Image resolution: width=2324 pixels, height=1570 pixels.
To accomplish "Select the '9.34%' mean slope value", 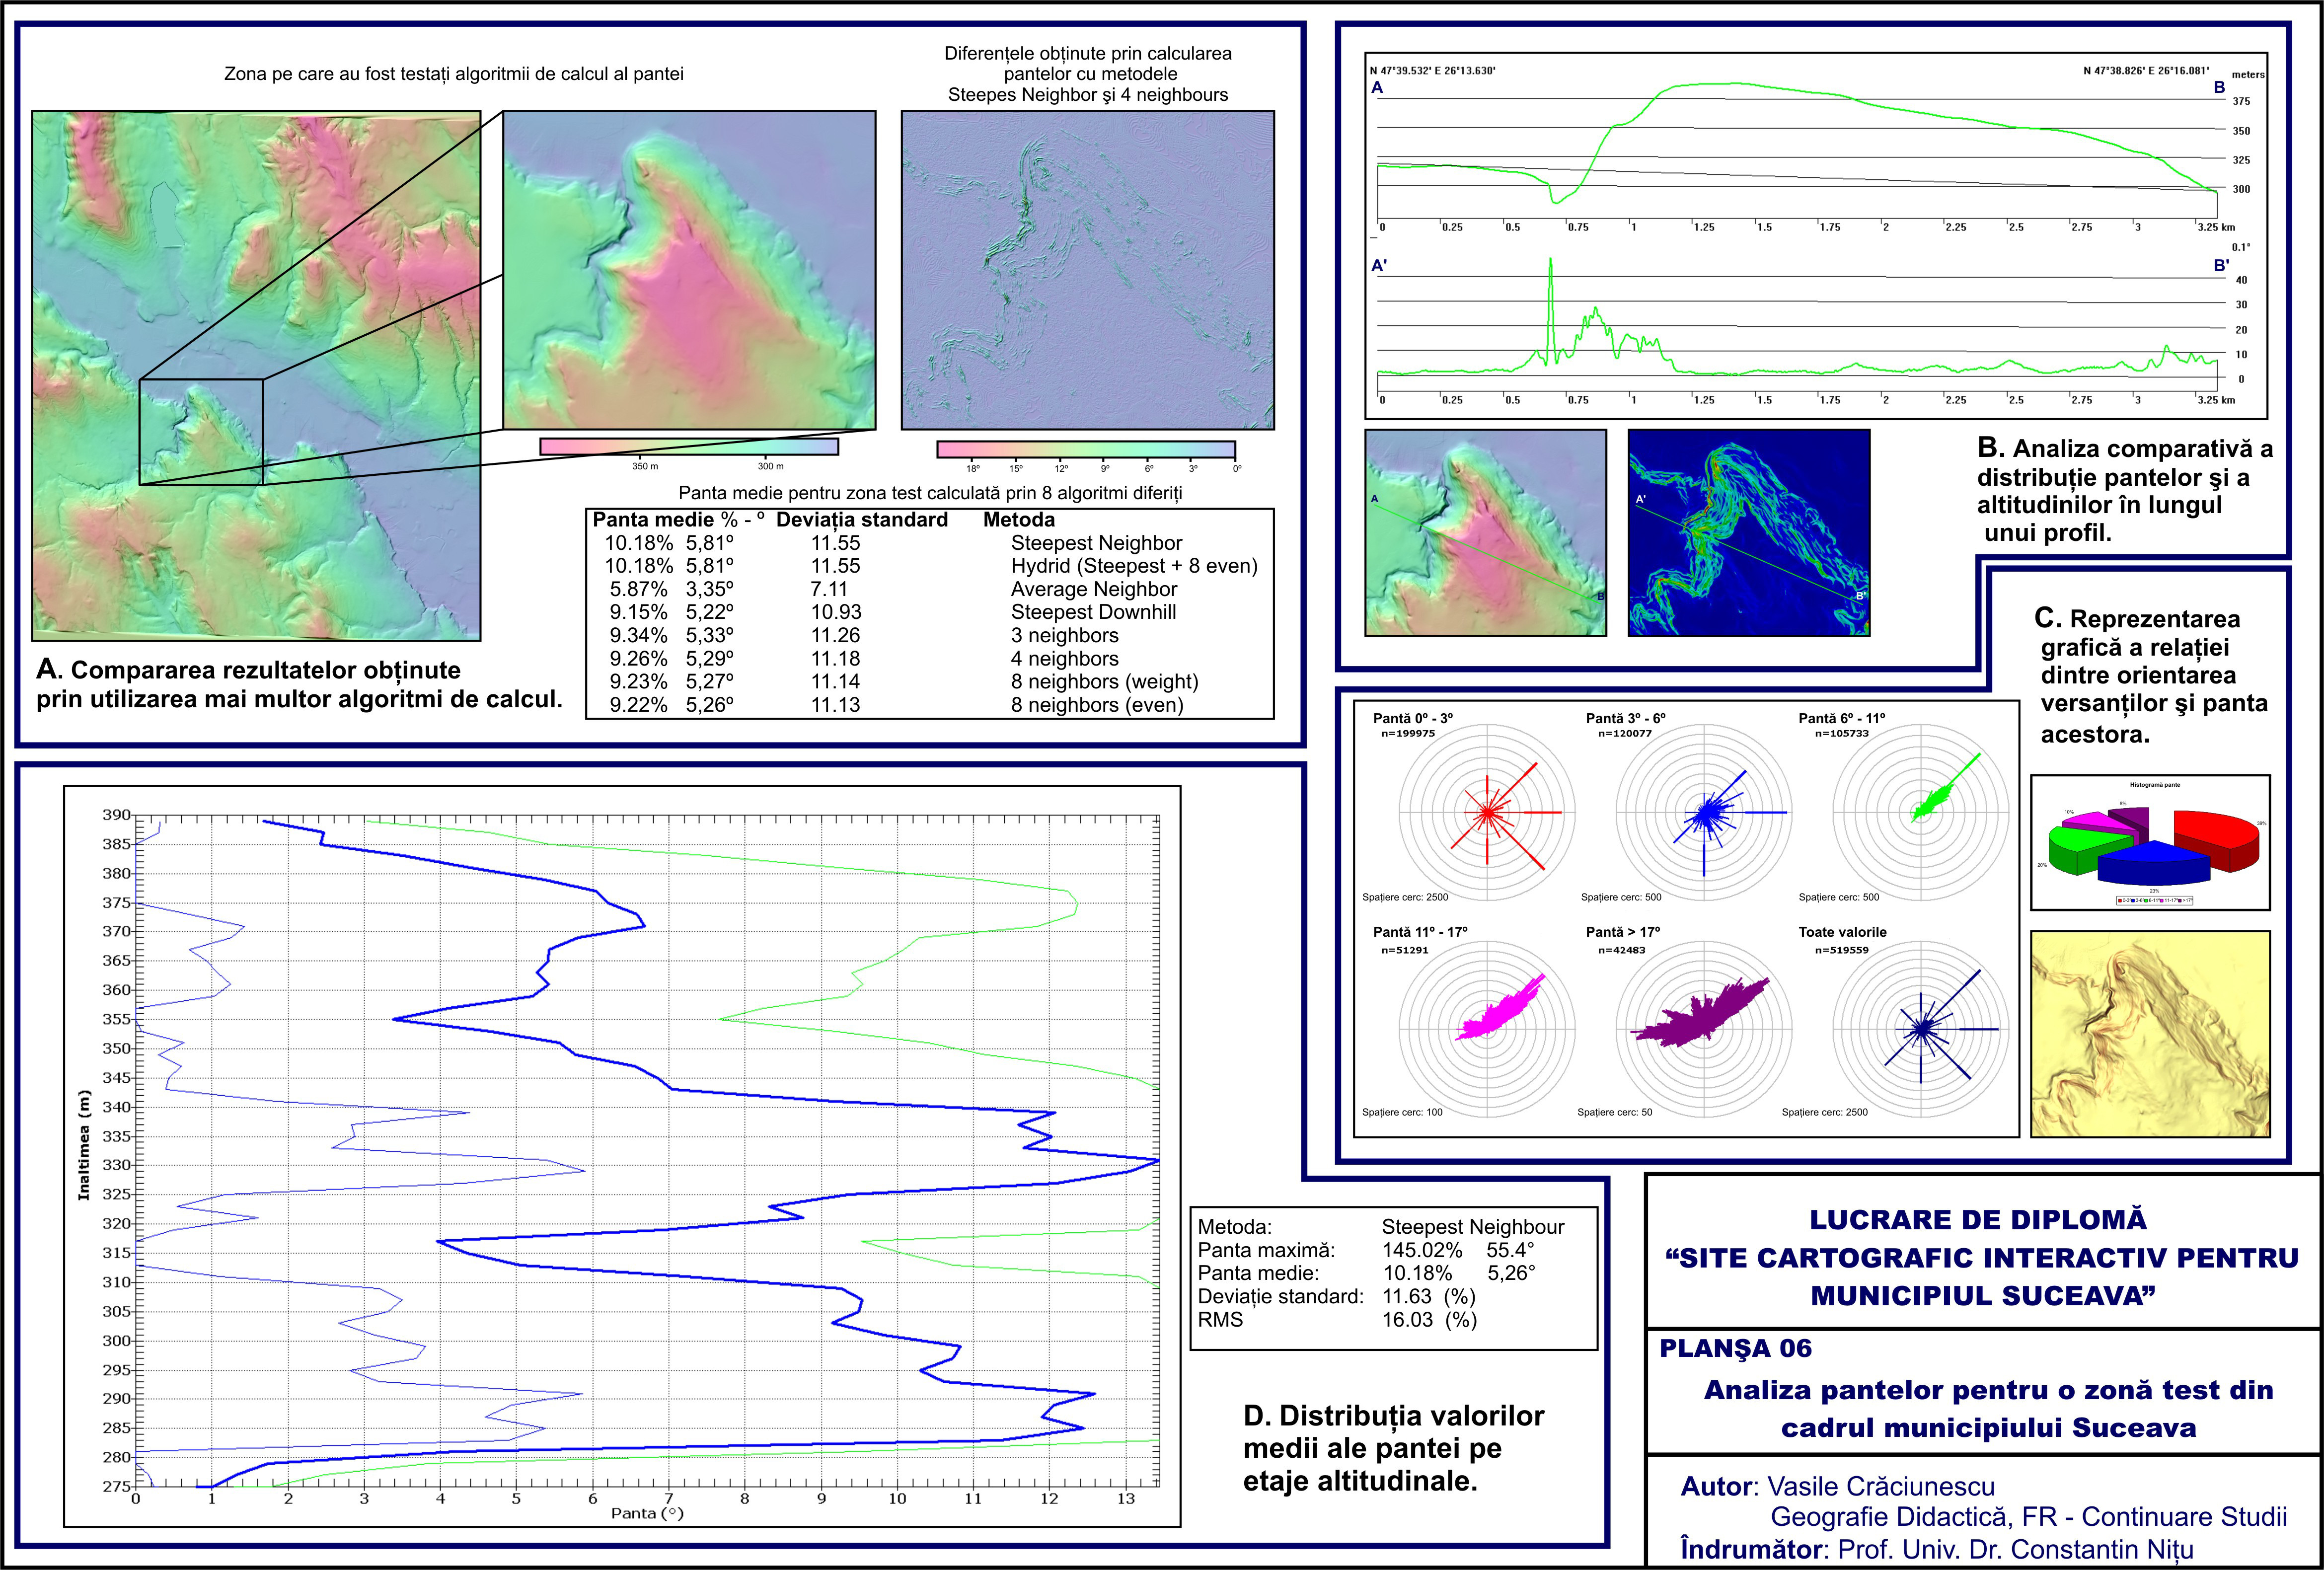I will coord(638,635).
